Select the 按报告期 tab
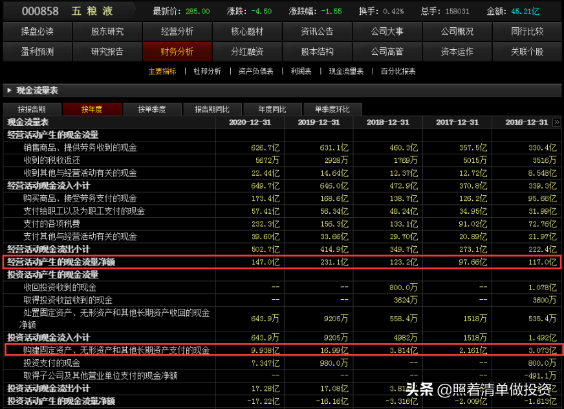This screenshot has width=564, height=409. (x=32, y=109)
